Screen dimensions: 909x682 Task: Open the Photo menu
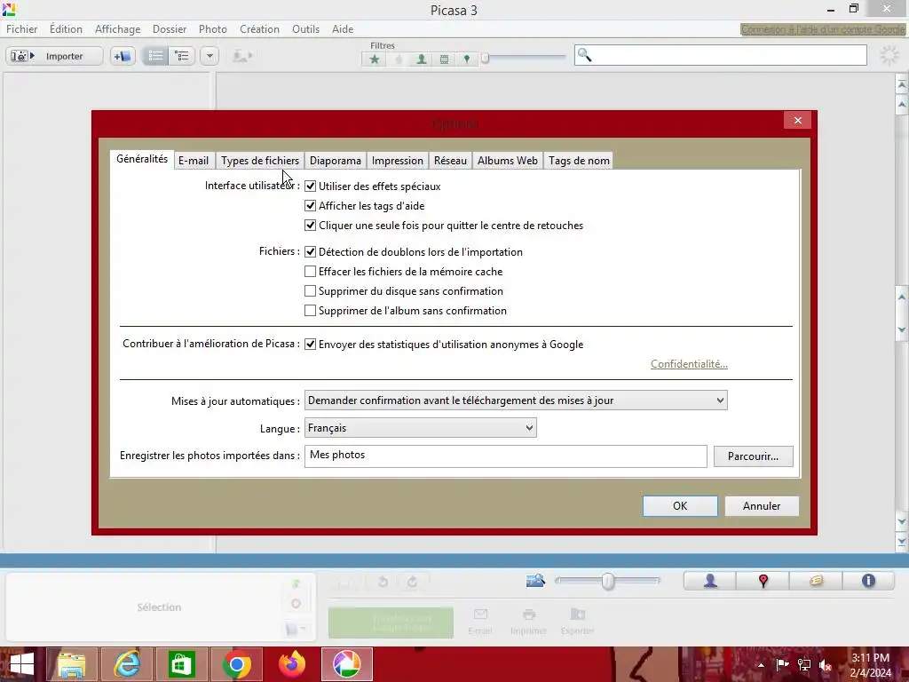pos(213,29)
